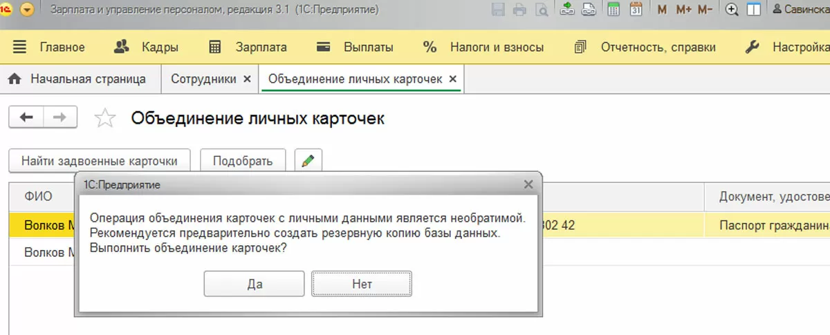Open the Кадры section
The width and height of the screenshot is (830, 335).
146,48
